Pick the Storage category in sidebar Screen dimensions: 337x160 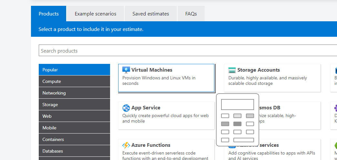point(74,105)
